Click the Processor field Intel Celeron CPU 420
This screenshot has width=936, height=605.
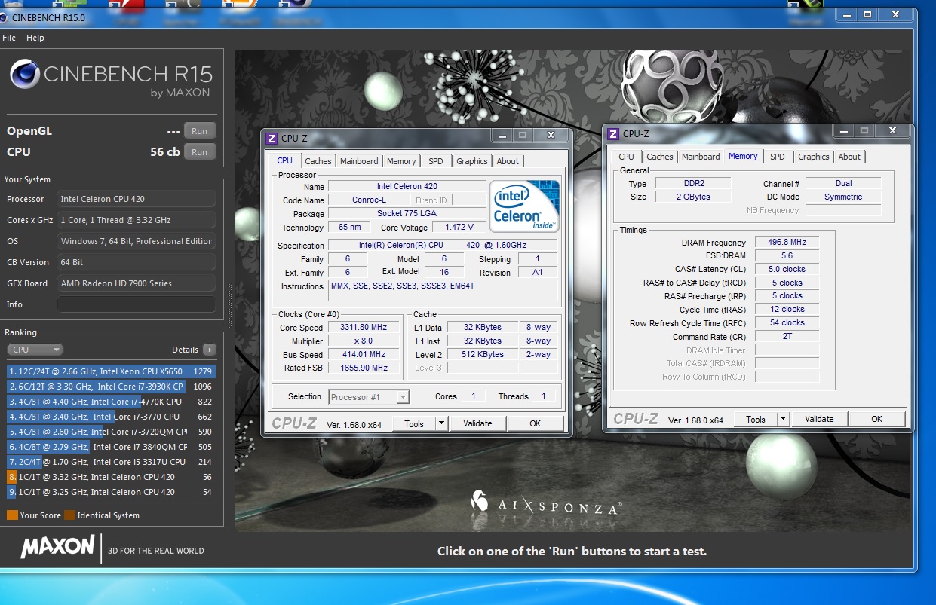coord(137,199)
